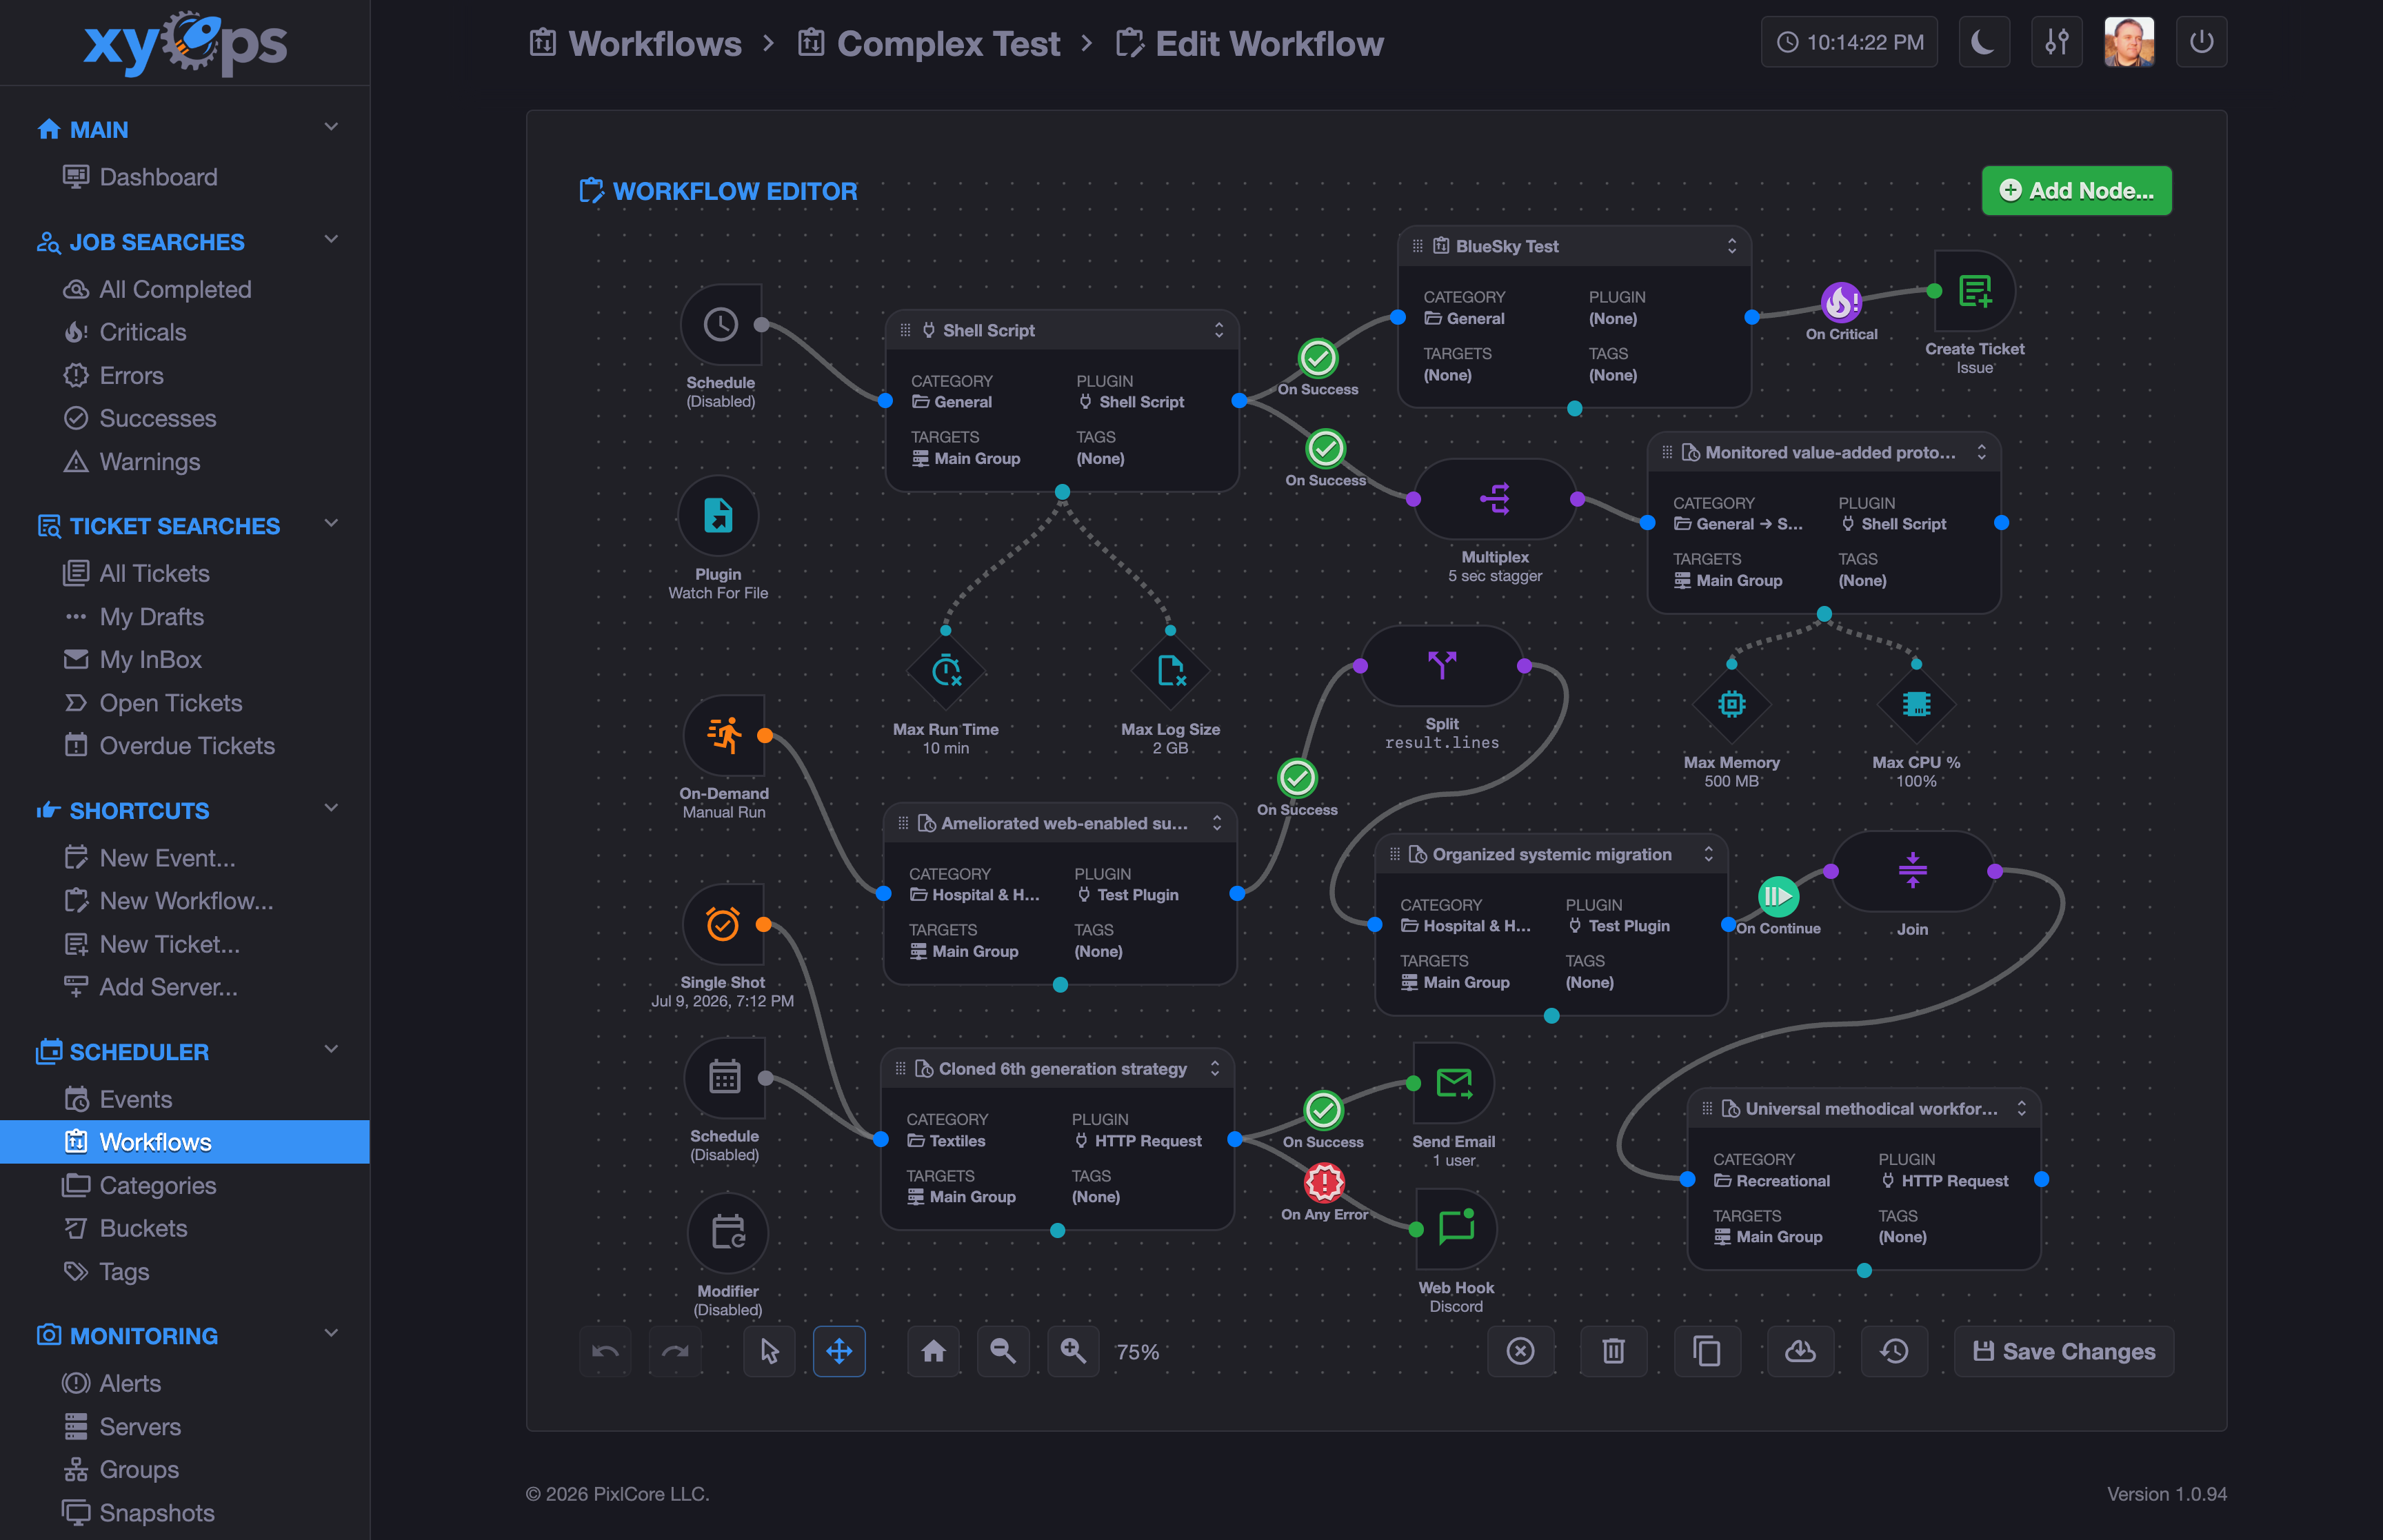Collapse the TICKET SEARCHES sidebar section
The width and height of the screenshot is (2383, 1540).
point(331,524)
